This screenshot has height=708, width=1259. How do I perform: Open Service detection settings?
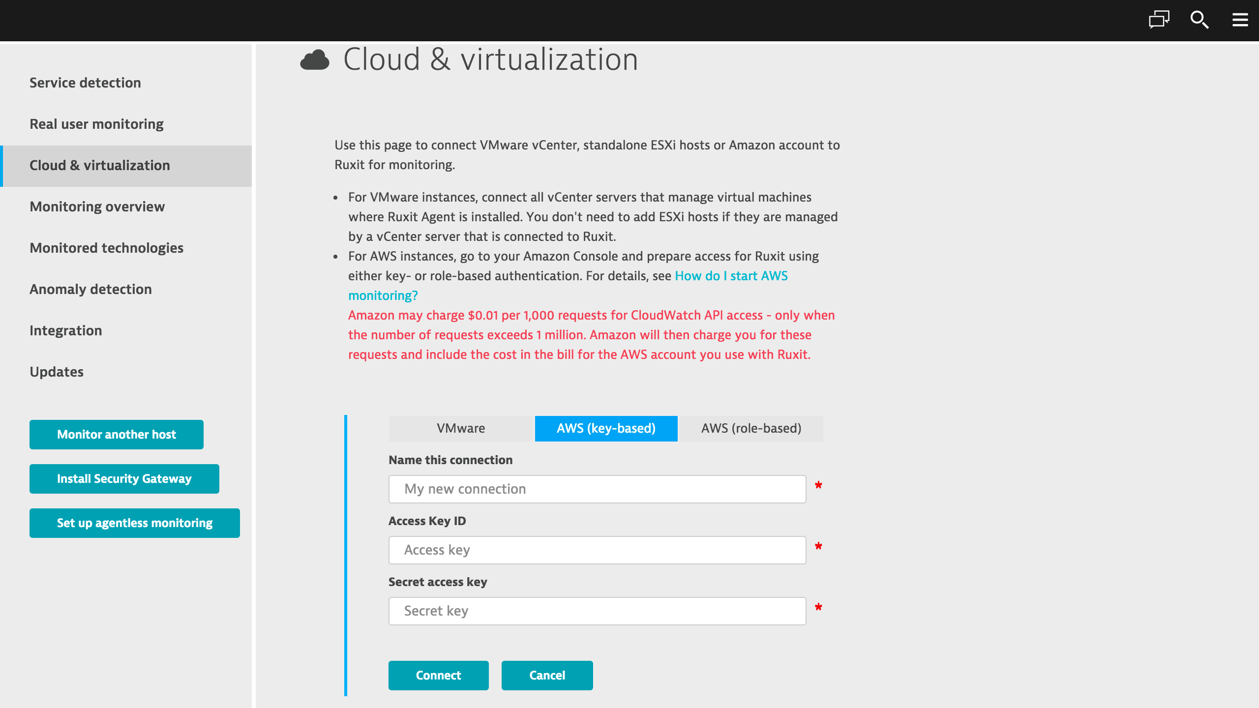click(126, 83)
